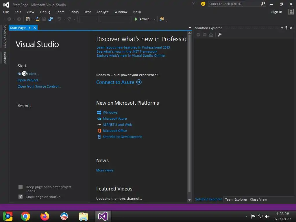The width and height of the screenshot is (296, 222).
Task: Close the Start Page tab
Action: coord(35,28)
